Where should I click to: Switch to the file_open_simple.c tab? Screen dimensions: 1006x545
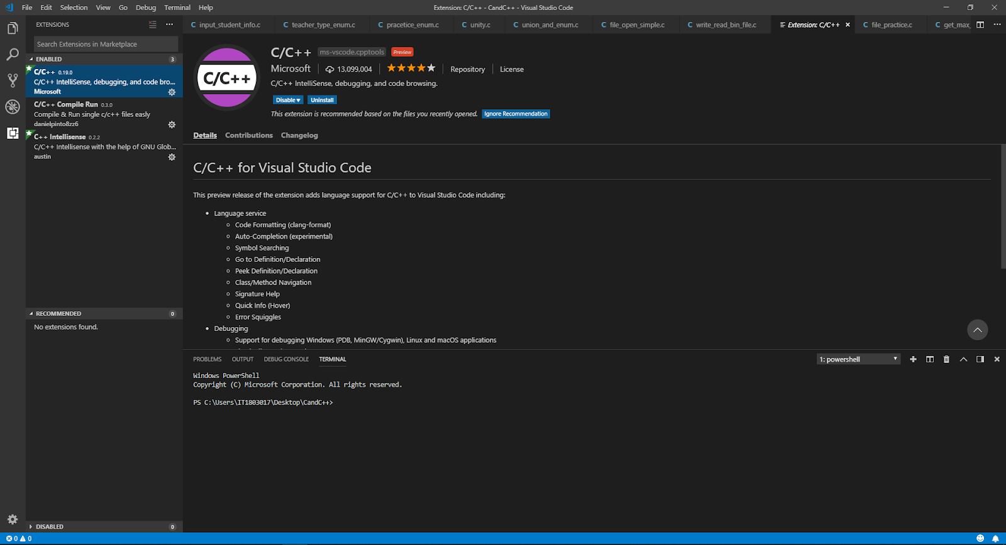636,25
